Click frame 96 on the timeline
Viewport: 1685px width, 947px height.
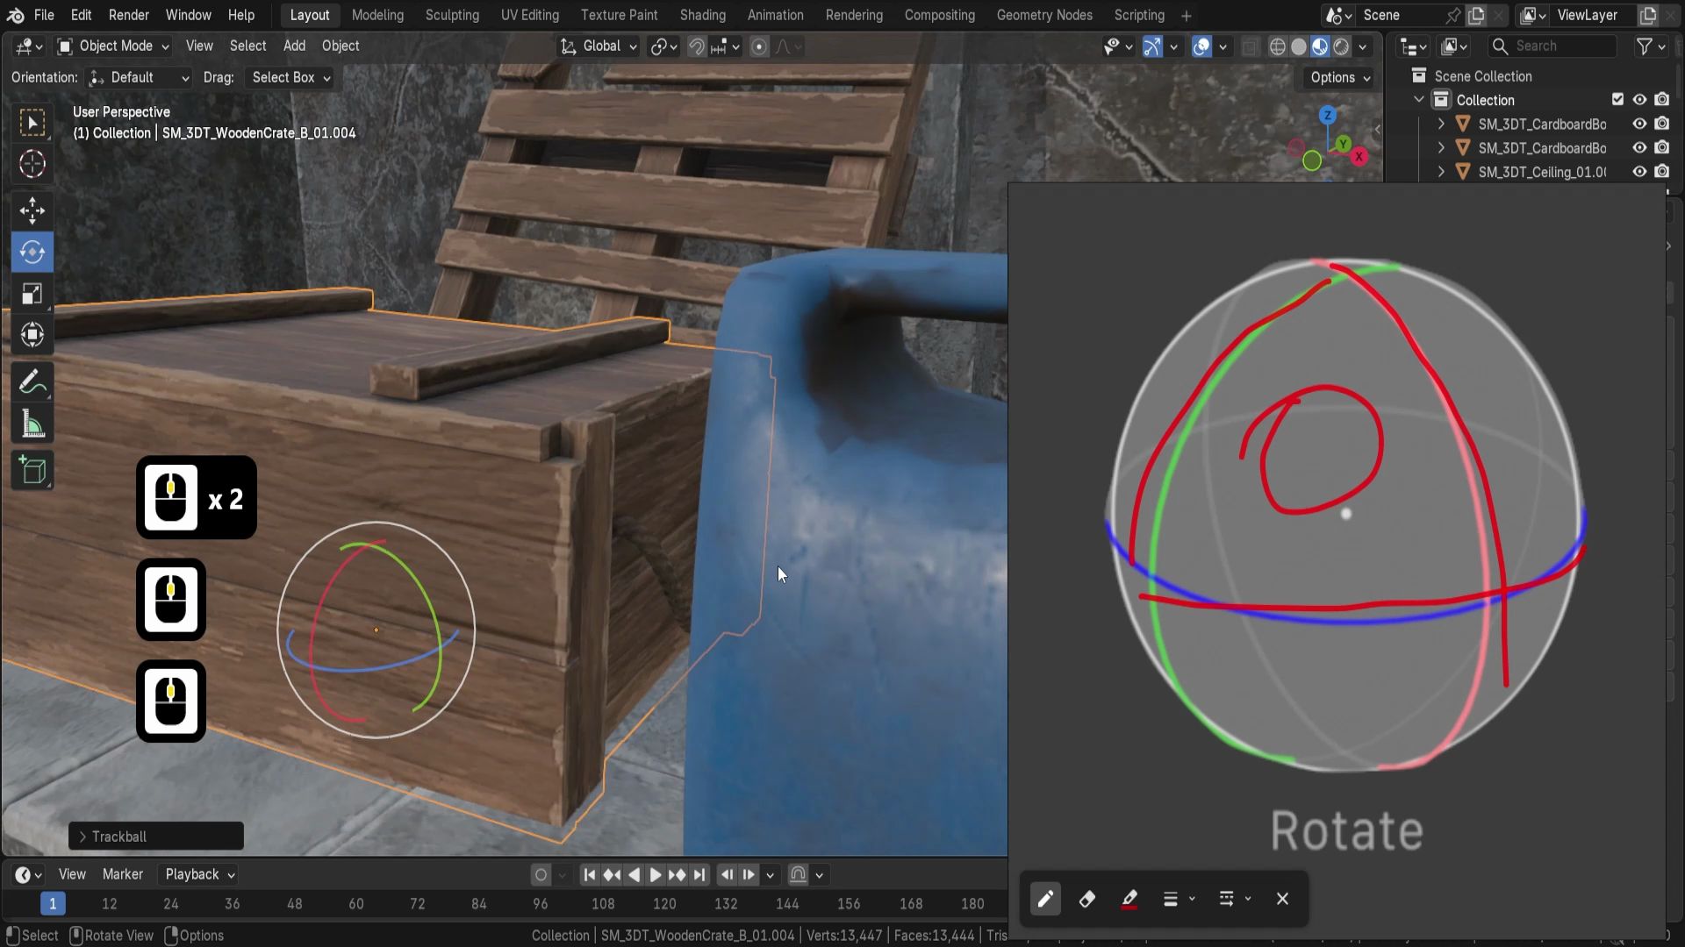coord(541,904)
